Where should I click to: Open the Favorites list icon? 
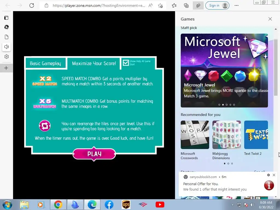pos(174,5)
